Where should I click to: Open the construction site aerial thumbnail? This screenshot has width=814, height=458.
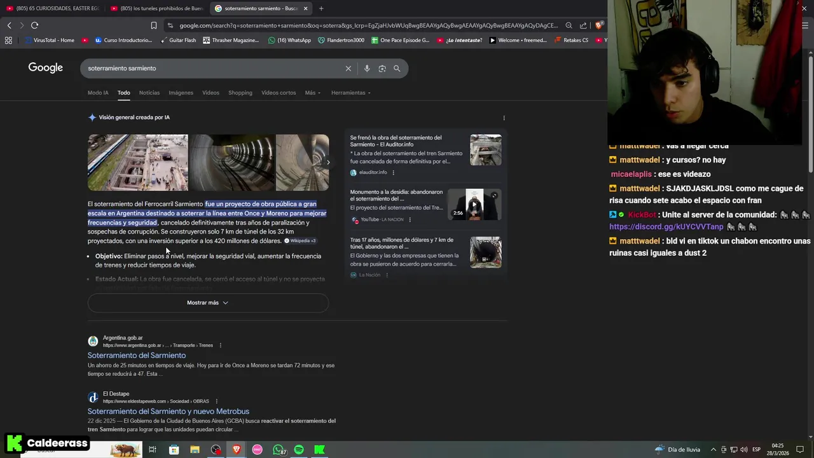tap(138, 163)
